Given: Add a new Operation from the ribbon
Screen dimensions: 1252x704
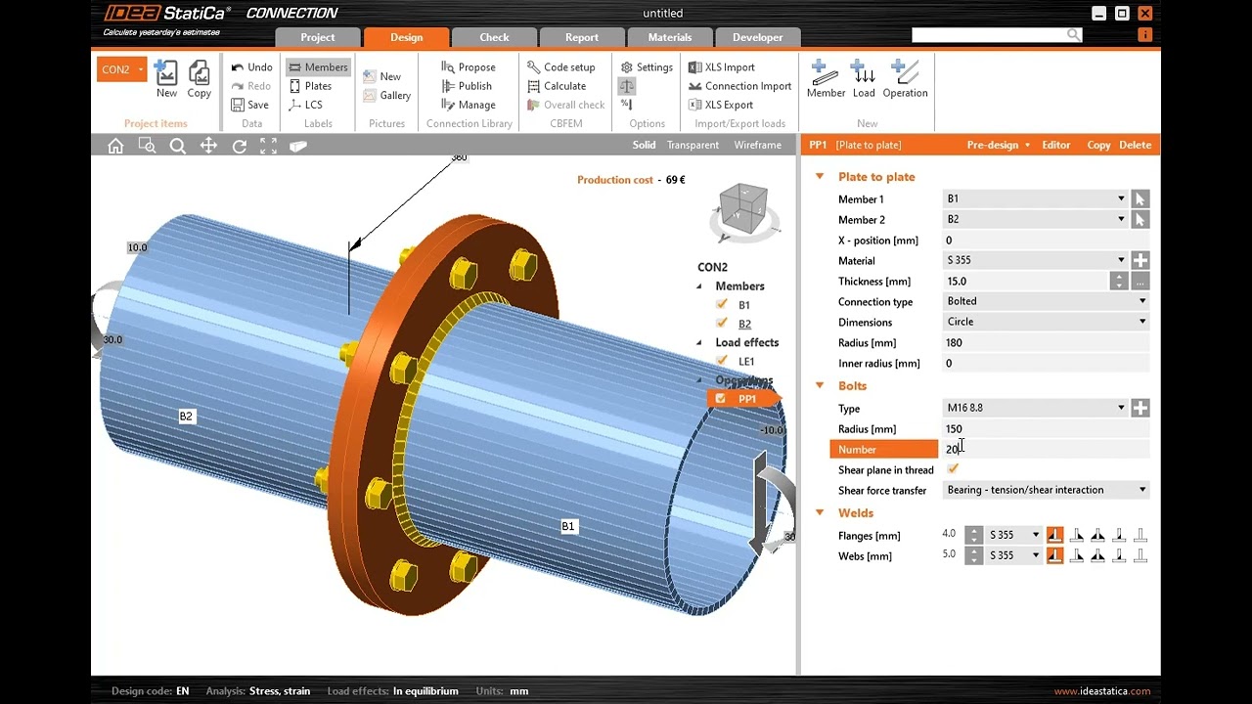Looking at the screenshot, I should point(905,79).
